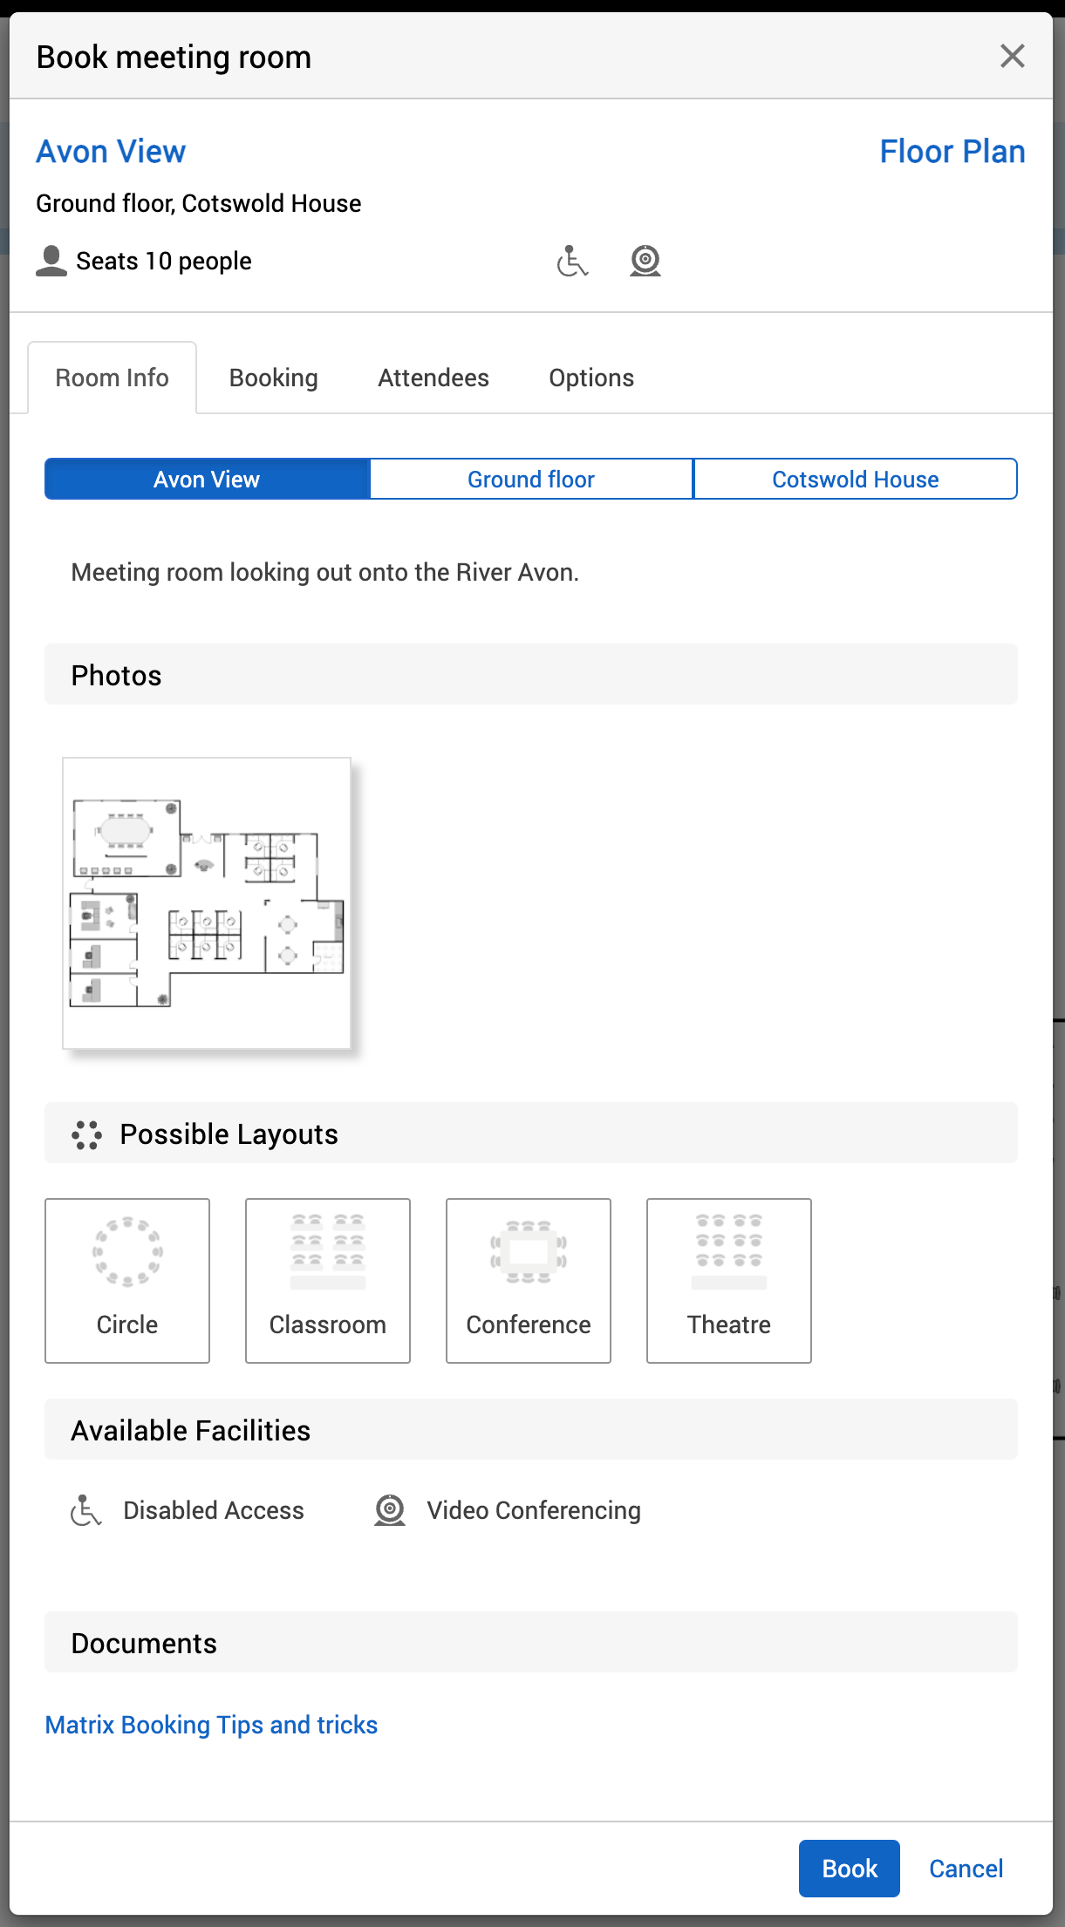The image size is (1065, 1927).
Task: Switch to the Booking tab
Action: coord(273,378)
